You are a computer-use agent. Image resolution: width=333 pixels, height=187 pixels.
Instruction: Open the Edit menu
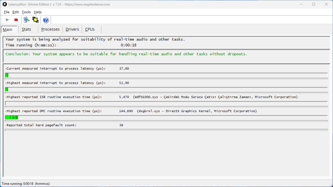tap(16, 12)
